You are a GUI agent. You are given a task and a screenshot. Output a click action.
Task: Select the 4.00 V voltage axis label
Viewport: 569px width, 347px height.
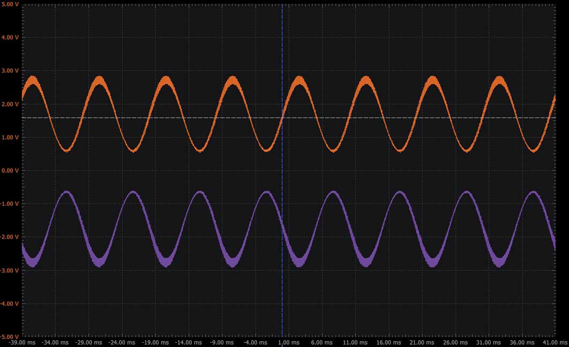coord(10,37)
